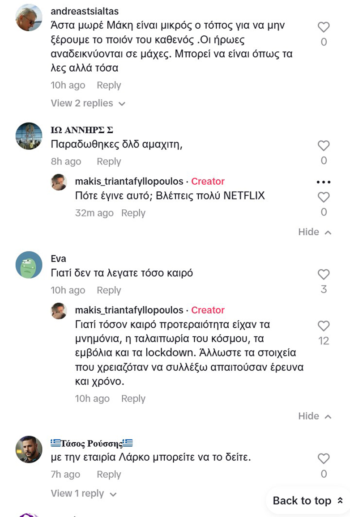The image size is (350, 517).
Task: Like Eva's comment with the heart icon
Action: tap(324, 275)
